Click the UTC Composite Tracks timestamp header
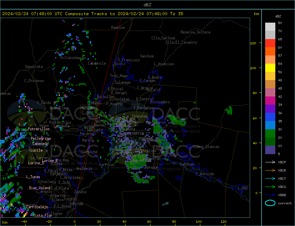Screen dimensions: 295x226 click(93, 14)
